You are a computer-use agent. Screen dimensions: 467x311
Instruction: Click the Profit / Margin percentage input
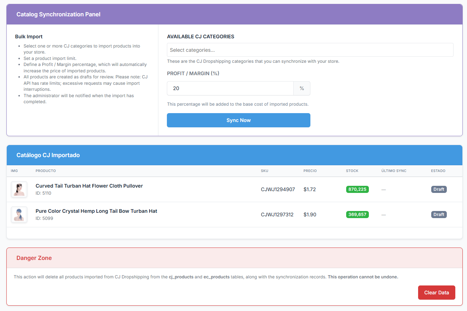pos(230,88)
